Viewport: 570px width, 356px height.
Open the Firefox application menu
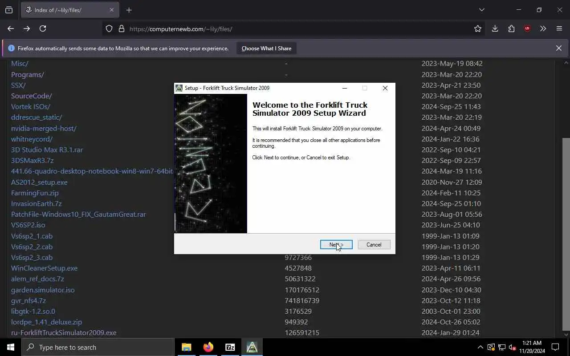[x=559, y=28]
